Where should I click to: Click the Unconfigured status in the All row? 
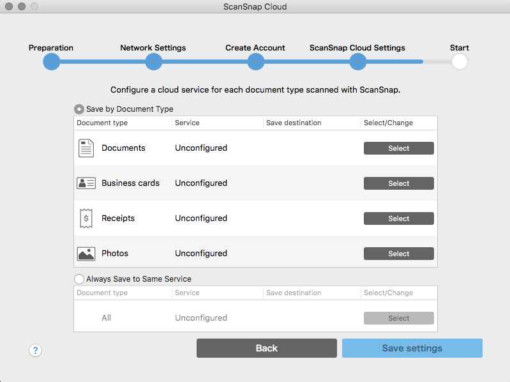(201, 318)
